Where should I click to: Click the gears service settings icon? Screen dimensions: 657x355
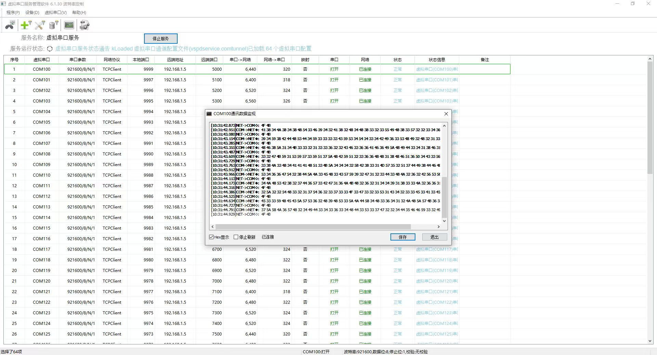(85, 25)
